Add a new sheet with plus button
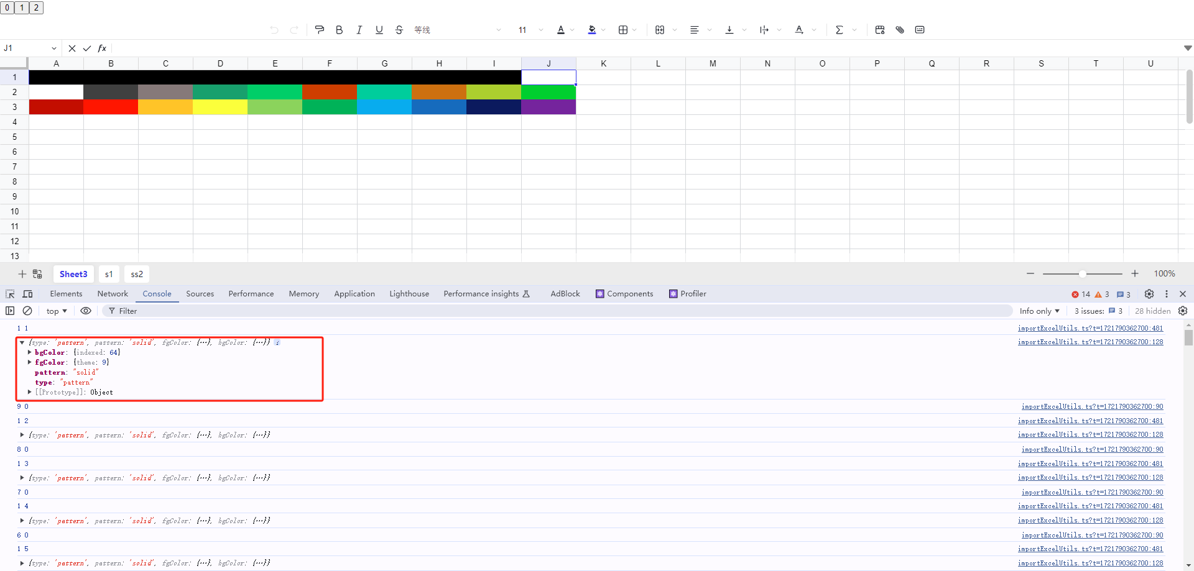This screenshot has height=571, width=1194. 22,274
